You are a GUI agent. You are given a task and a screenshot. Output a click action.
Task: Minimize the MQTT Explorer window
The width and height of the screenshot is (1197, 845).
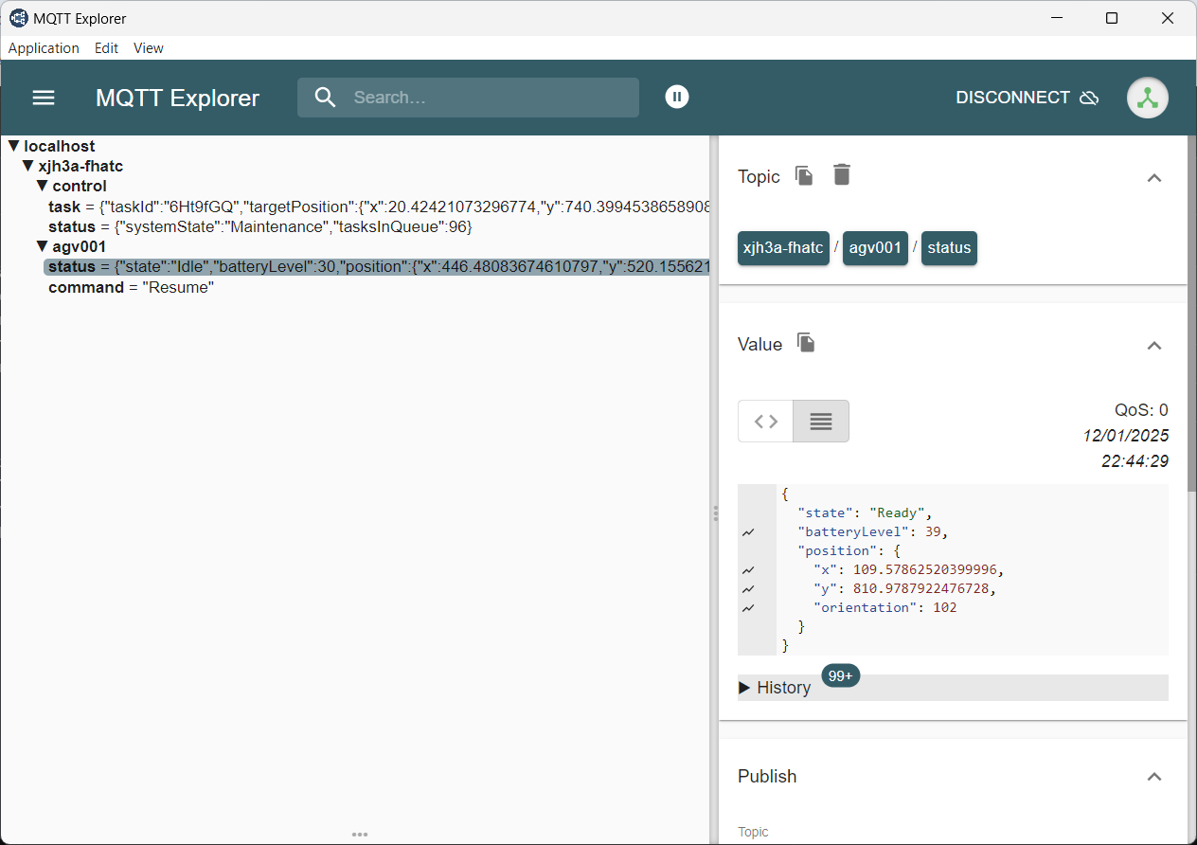tap(1057, 18)
